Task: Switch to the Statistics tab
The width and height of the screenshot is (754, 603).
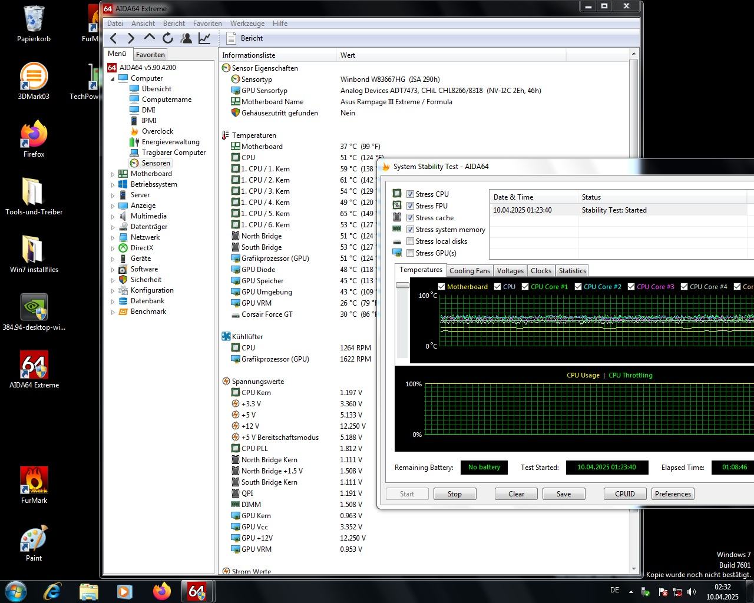Action: [572, 271]
